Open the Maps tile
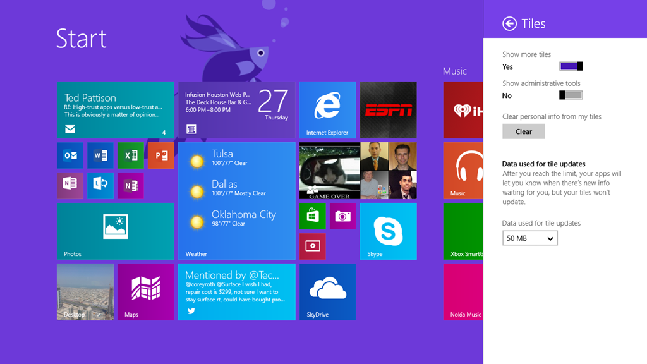The image size is (647, 364). (x=146, y=292)
